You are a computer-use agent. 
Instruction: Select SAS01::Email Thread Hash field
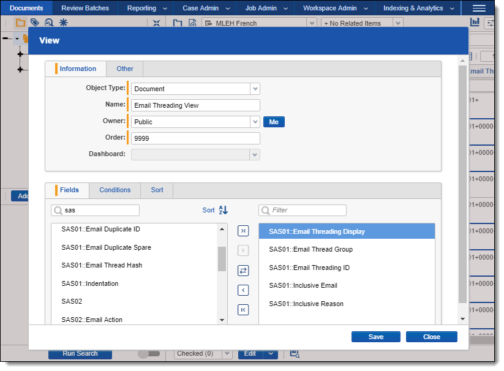(102, 265)
